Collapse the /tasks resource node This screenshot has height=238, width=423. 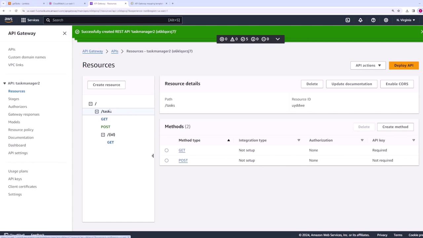coord(97,111)
